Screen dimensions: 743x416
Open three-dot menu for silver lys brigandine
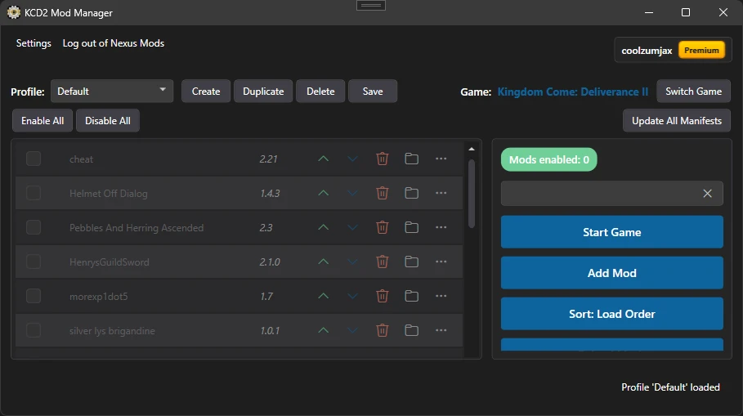(441, 330)
